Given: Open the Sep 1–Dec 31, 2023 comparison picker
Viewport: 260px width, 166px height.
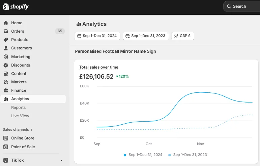Looking at the screenshot, I should (146, 36).
